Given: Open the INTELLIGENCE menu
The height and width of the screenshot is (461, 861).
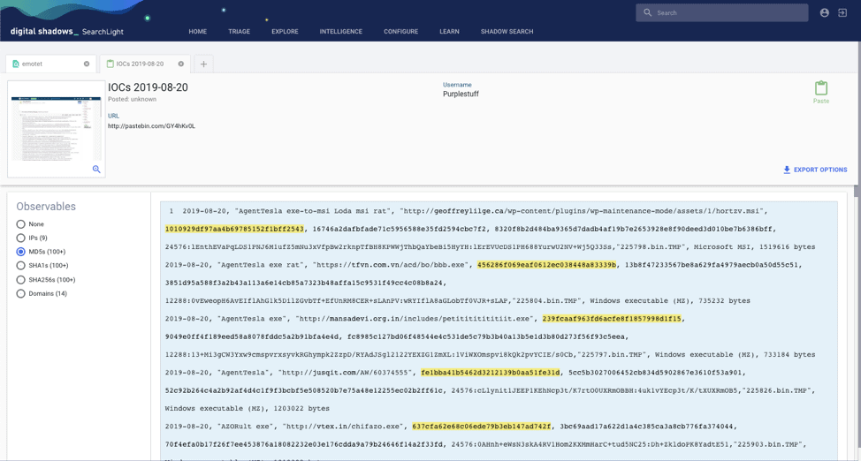Looking at the screenshot, I should point(341,32).
